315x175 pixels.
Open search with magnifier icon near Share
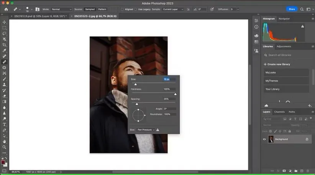pos(302,9)
